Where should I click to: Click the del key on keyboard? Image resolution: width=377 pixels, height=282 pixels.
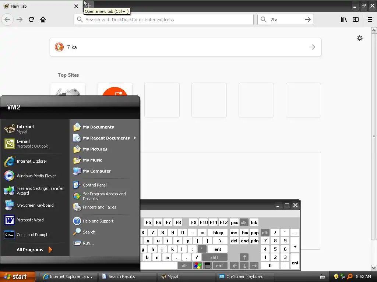(x=234, y=241)
